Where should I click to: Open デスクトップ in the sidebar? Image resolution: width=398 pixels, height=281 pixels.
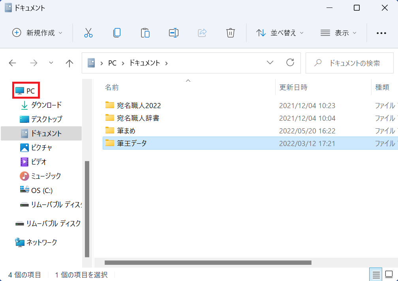coord(41,119)
